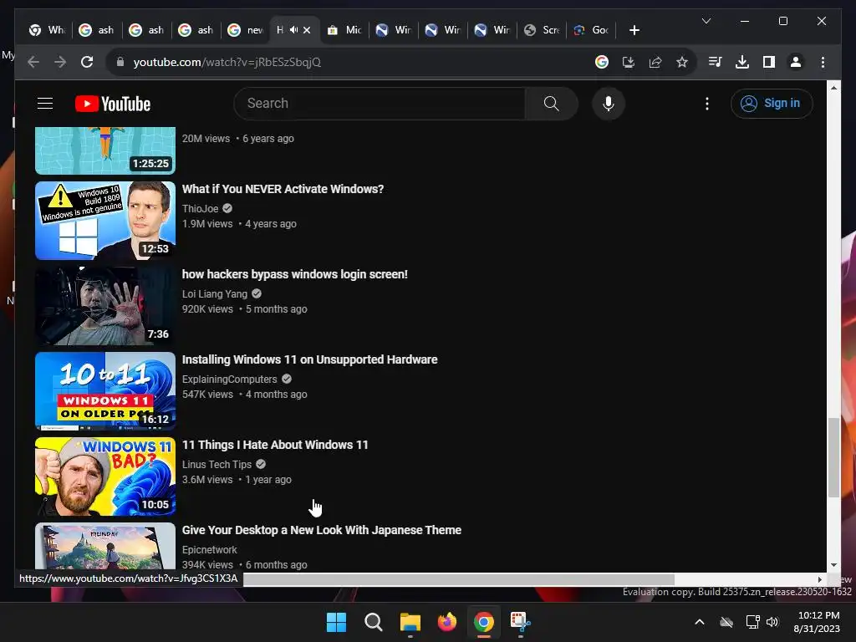The image size is (856, 642).
Task: Open 'What if You NEVER Activate Windows?' title
Action: [283, 189]
